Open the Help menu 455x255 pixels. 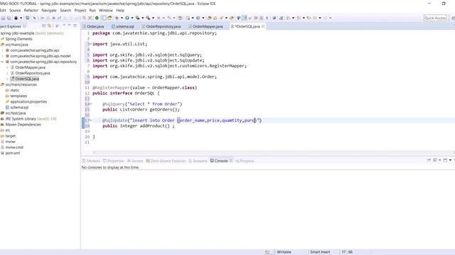[120, 10]
